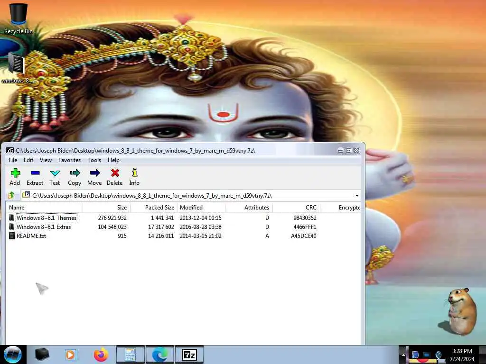Open the Help menu
This screenshot has height=364, width=486.
click(113, 160)
